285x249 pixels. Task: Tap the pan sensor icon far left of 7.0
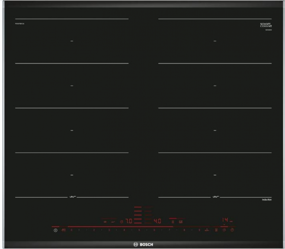coord(105,222)
